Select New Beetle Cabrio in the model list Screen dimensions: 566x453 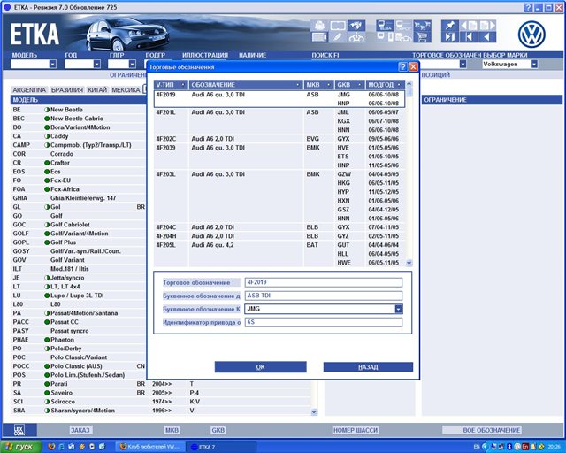coord(77,119)
